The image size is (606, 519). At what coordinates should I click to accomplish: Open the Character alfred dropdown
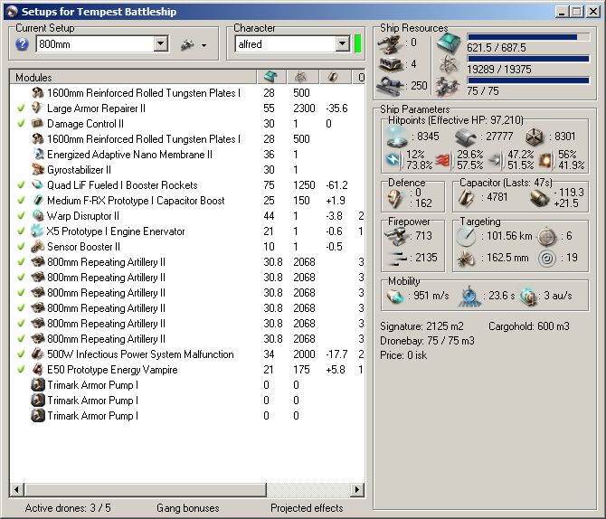coord(342,43)
